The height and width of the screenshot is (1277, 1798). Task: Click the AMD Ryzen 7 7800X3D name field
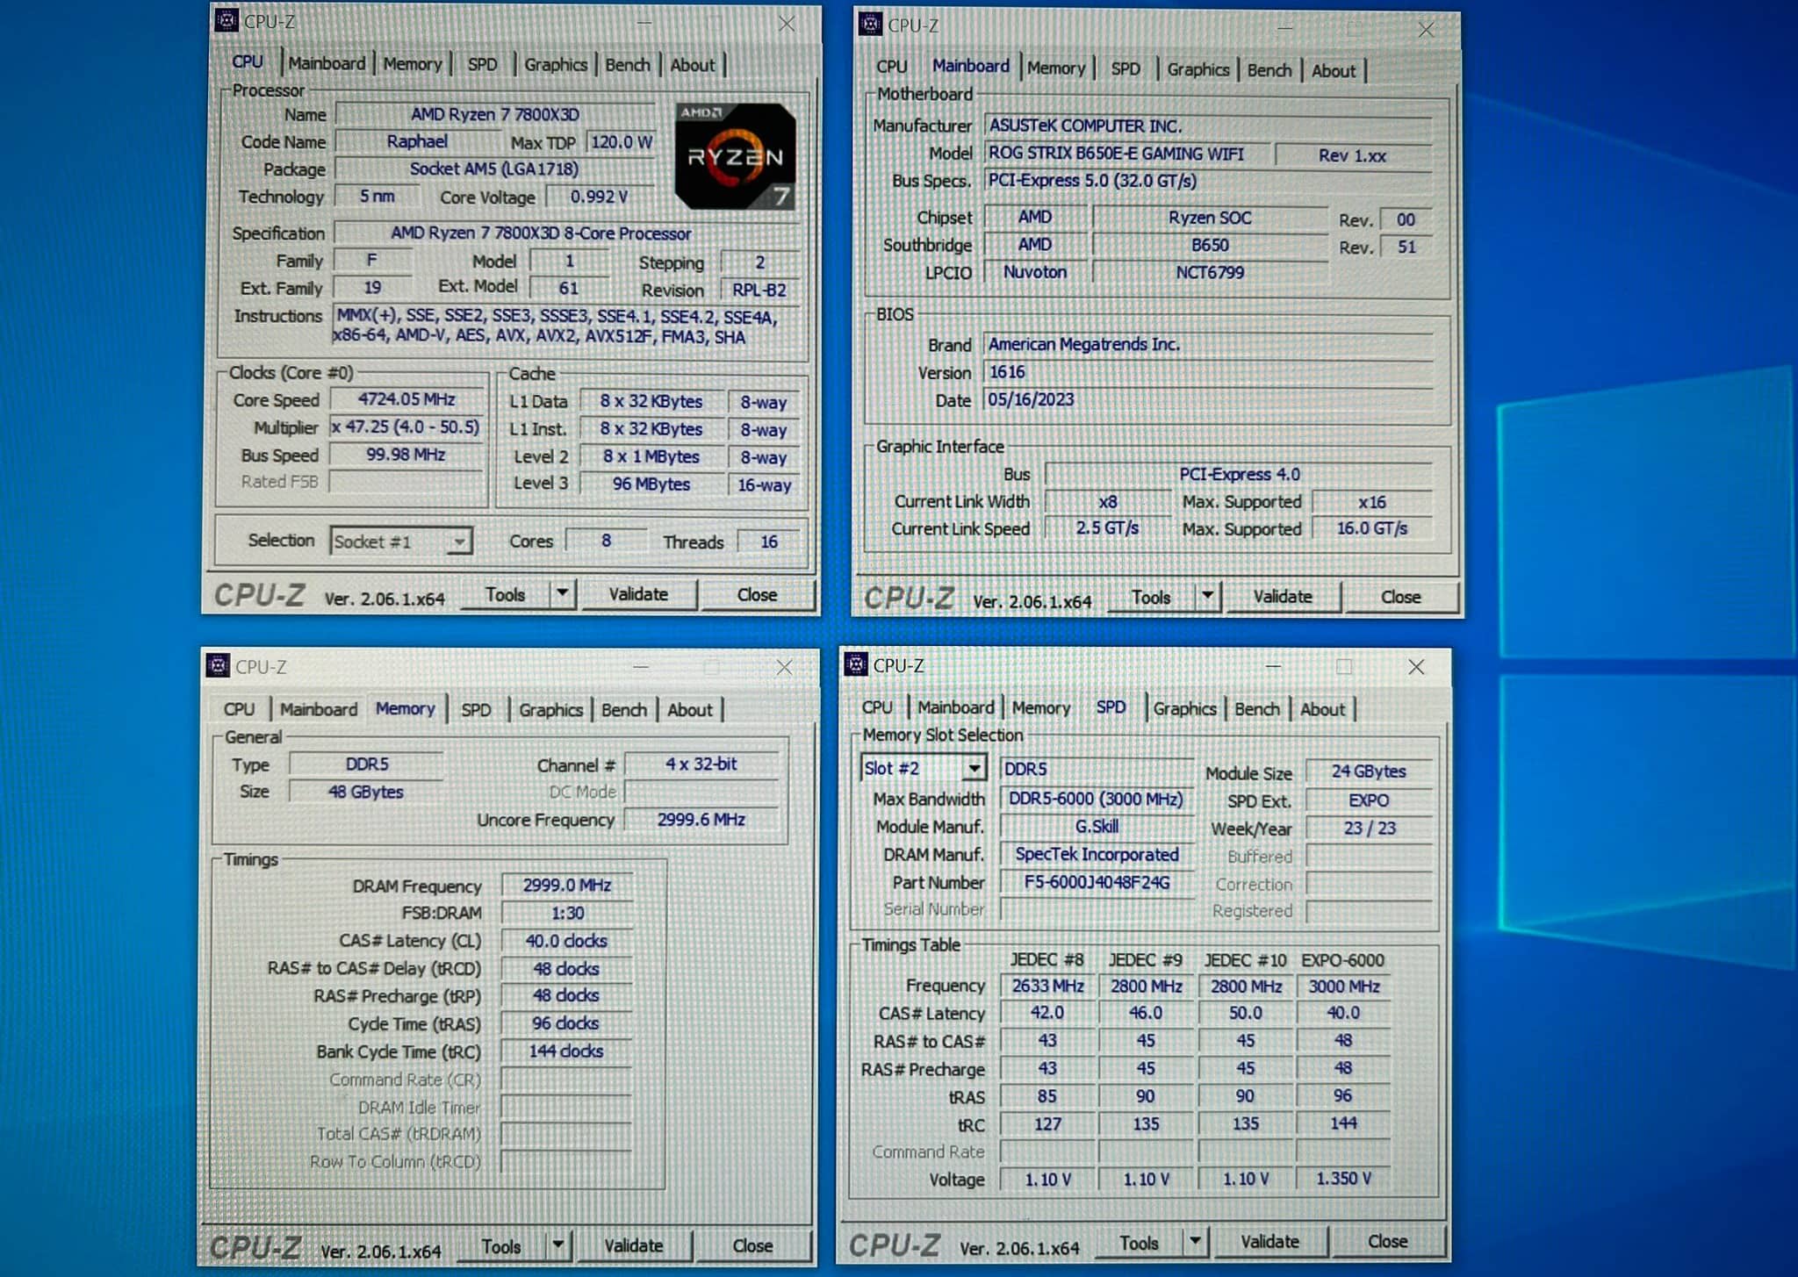click(495, 114)
